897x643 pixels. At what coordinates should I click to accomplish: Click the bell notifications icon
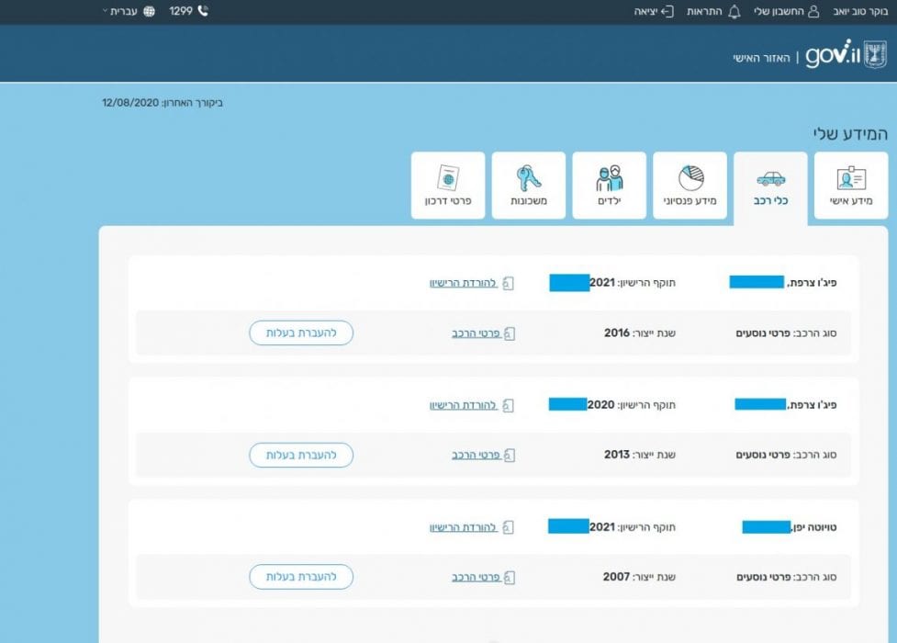pyautogui.click(x=734, y=11)
